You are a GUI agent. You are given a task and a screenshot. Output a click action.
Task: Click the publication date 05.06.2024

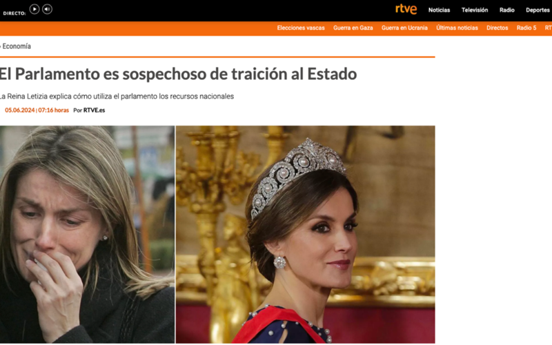coord(20,110)
